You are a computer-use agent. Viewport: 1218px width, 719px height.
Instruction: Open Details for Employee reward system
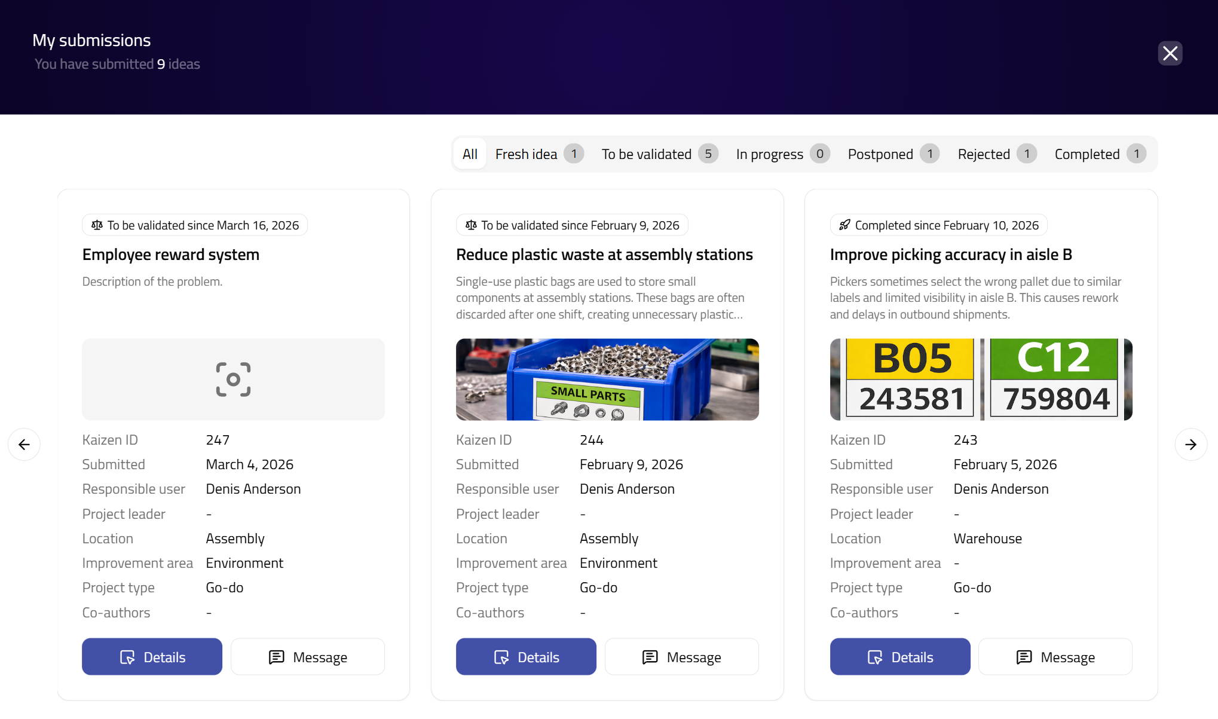152,657
